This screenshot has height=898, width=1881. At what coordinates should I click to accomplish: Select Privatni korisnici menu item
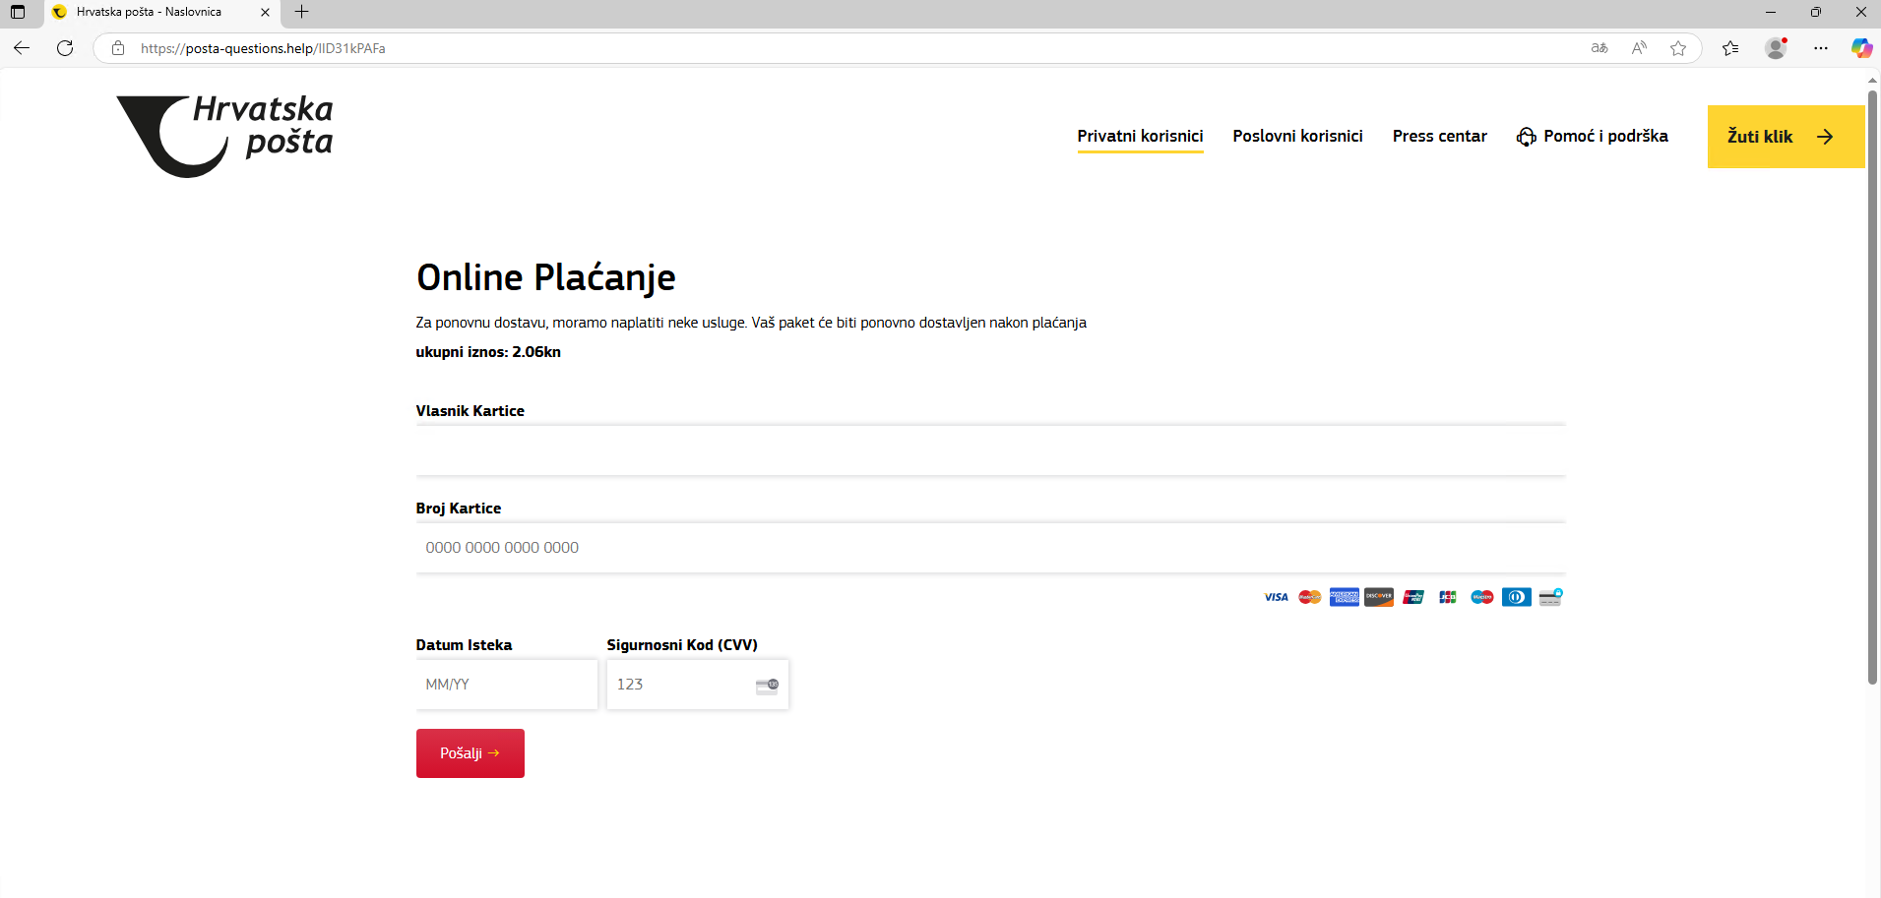[x=1140, y=136]
